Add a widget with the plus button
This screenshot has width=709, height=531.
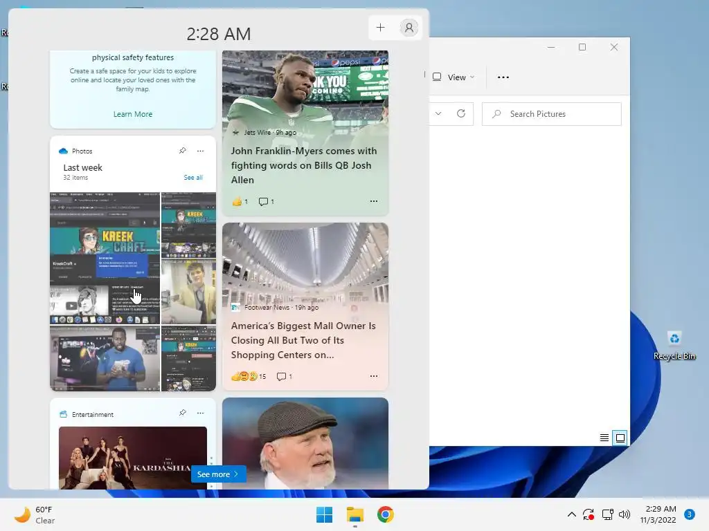click(380, 28)
